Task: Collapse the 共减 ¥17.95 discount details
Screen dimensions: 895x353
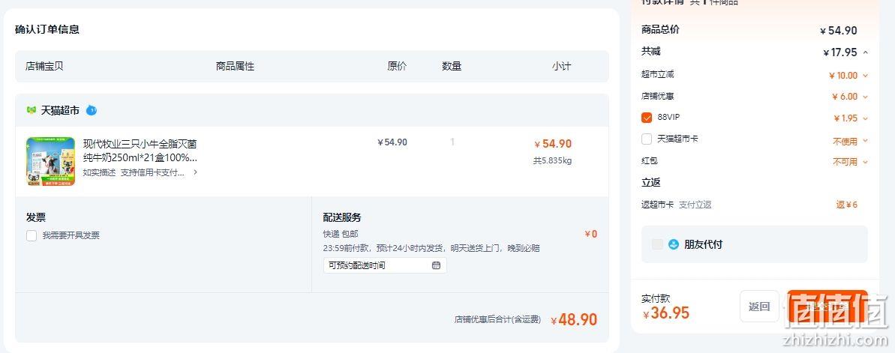Action: [x=866, y=52]
